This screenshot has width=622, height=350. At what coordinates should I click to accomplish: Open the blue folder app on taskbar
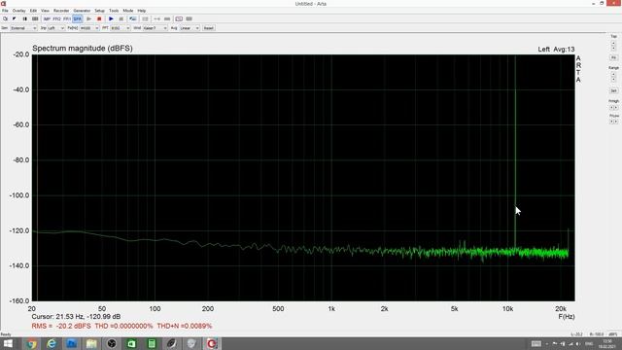pos(71,343)
